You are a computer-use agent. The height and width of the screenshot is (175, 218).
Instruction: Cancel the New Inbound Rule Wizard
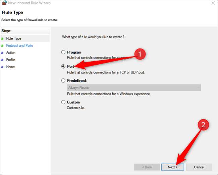pyautogui.click(x=199, y=167)
